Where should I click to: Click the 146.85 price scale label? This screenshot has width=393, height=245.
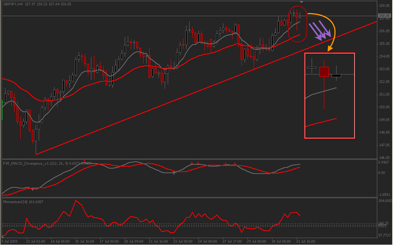click(x=385, y=157)
